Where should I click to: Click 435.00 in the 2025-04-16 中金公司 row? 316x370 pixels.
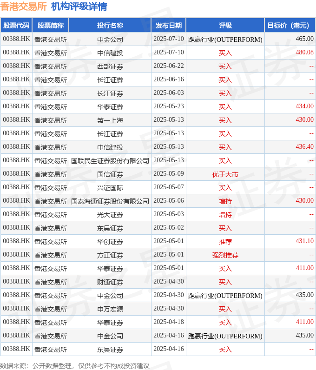point(305,335)
